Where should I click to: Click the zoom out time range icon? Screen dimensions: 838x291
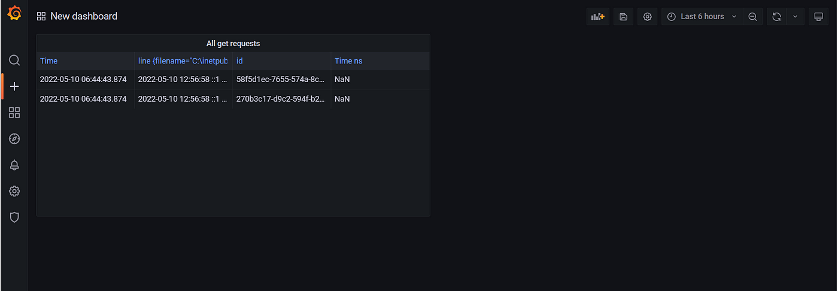752,17
